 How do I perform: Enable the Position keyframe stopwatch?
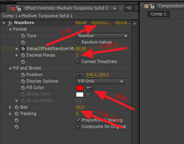(x=23, y=75)
